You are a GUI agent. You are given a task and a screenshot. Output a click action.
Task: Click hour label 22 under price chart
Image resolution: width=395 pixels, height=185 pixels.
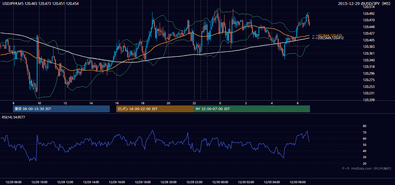(x=194, y=103)
